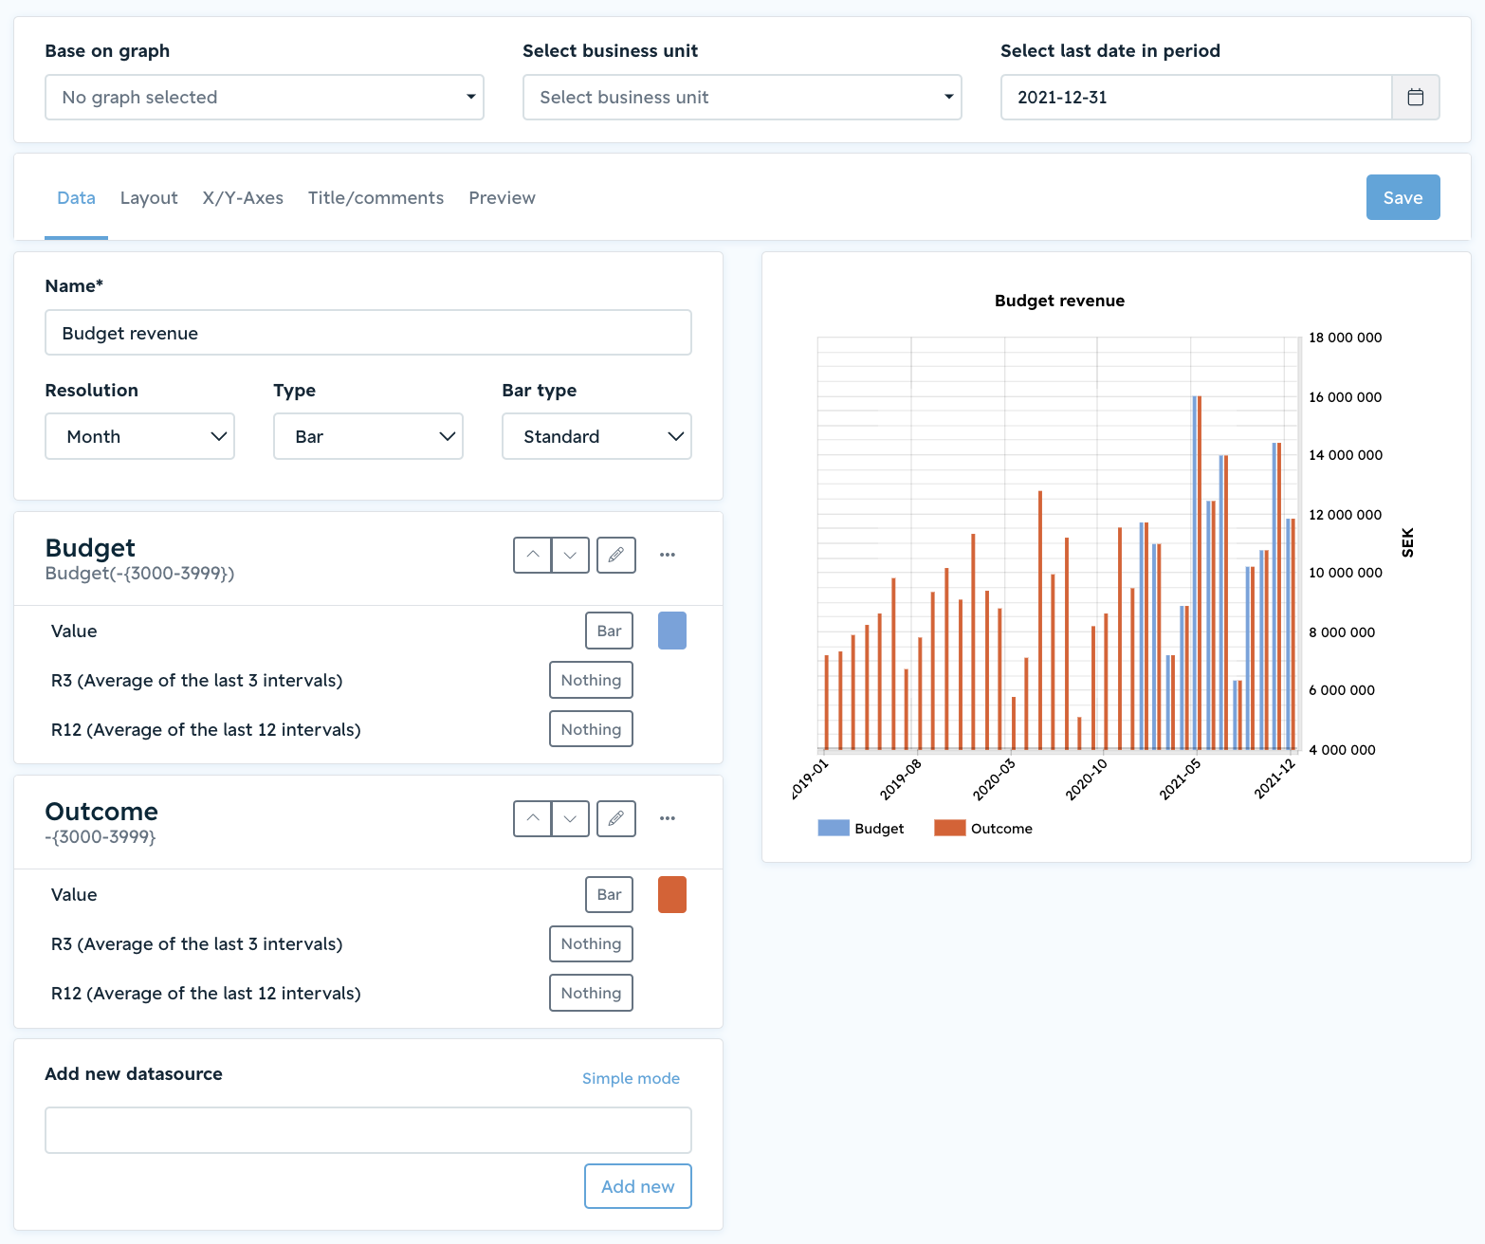Switch to the Layout tab
The height and width of the screenshot is (1244, 1485).
point(149,197)
